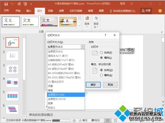Select slide 3 thumbnail
This screenshot has width=165, height=123.
pos(12,69)
